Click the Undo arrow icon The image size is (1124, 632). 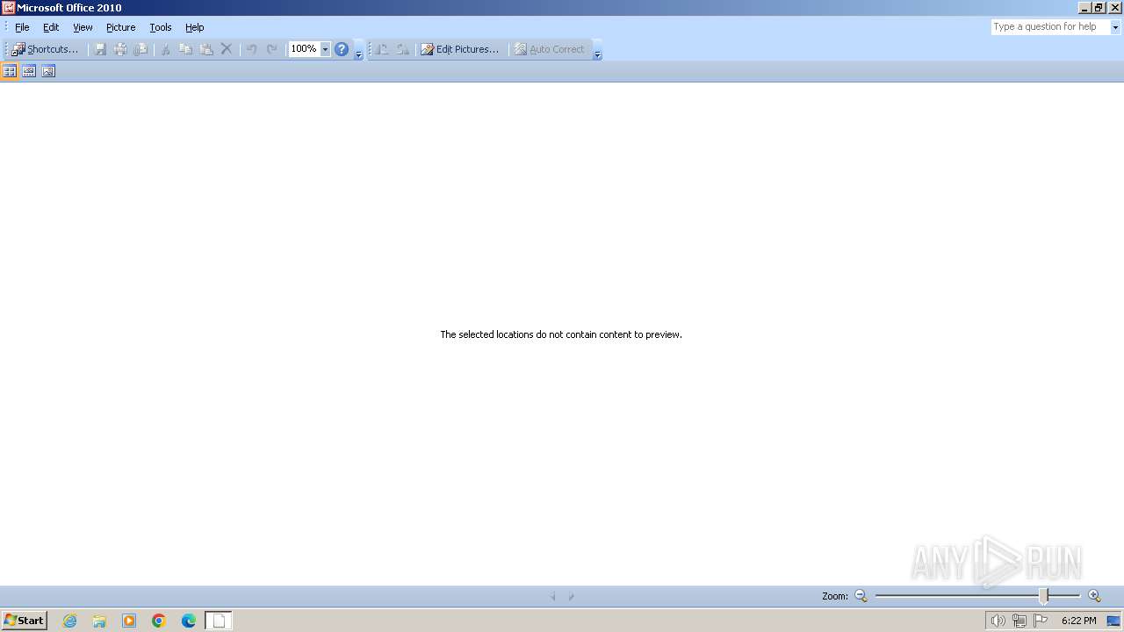(251, 49)
